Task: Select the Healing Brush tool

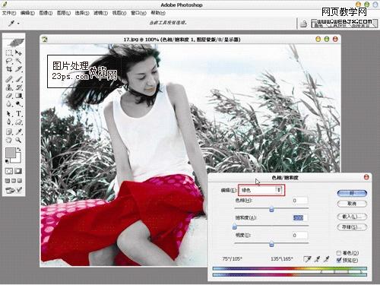Action: pyautogui.click(x=9, y=79)
